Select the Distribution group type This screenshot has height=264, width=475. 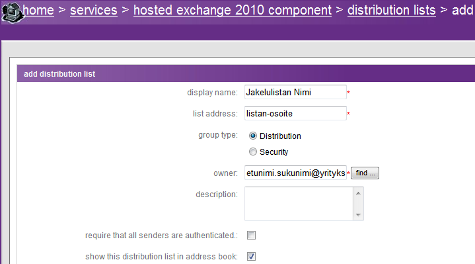point(253,136)
